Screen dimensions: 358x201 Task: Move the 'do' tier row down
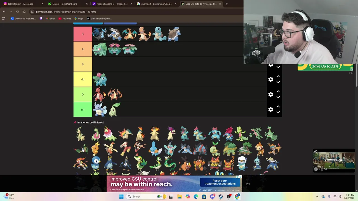click(278, 82)
